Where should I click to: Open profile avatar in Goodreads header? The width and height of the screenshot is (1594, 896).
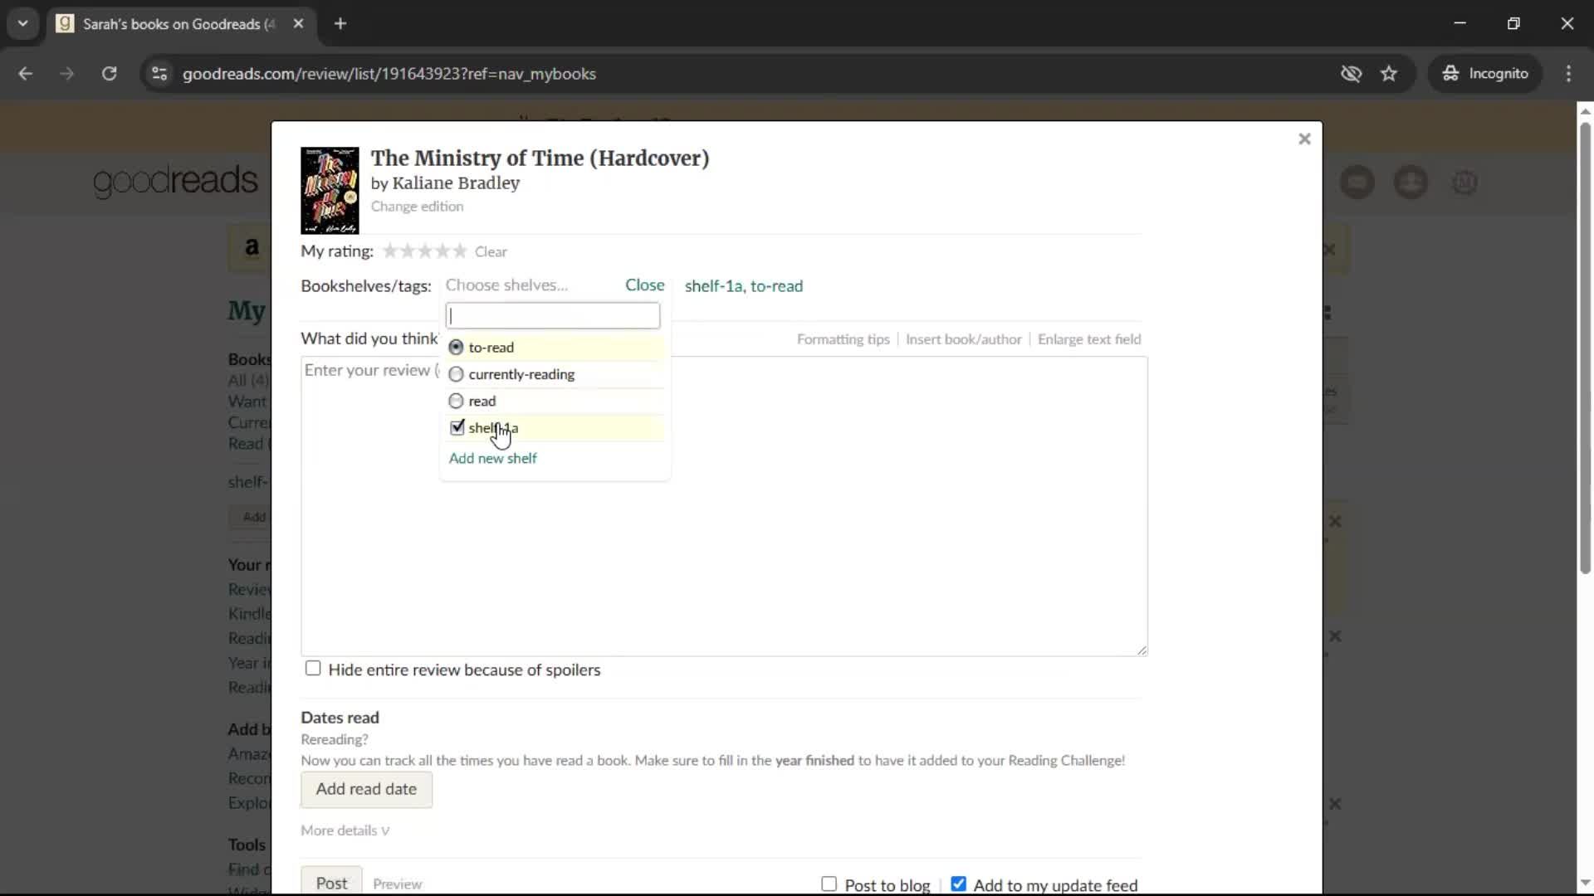pos(1464,183)
